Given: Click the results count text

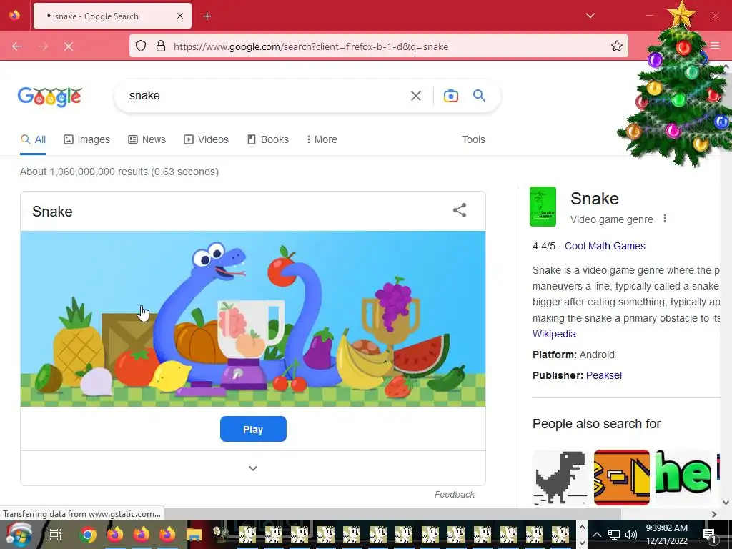Looking at the screenshot, I should (x=119, y=172).
